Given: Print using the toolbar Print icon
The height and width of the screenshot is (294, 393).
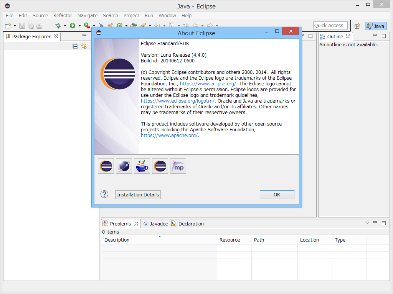Looking at the screenshot, I should [40, 26].
